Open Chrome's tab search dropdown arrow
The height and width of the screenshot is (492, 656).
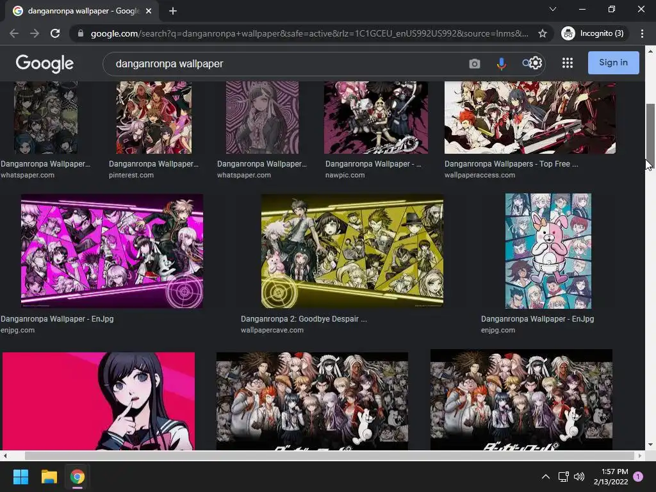pos(553,9)
